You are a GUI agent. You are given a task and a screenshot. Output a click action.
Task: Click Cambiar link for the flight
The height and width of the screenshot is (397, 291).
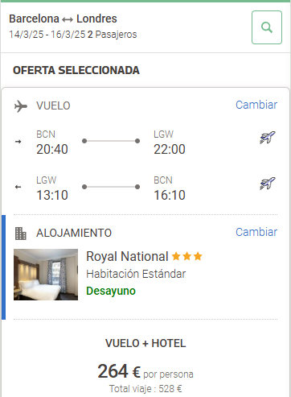click(256, 105)
